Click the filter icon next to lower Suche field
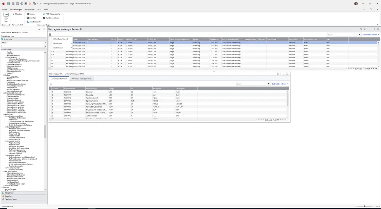381x209 pixels. pos(269,84)
